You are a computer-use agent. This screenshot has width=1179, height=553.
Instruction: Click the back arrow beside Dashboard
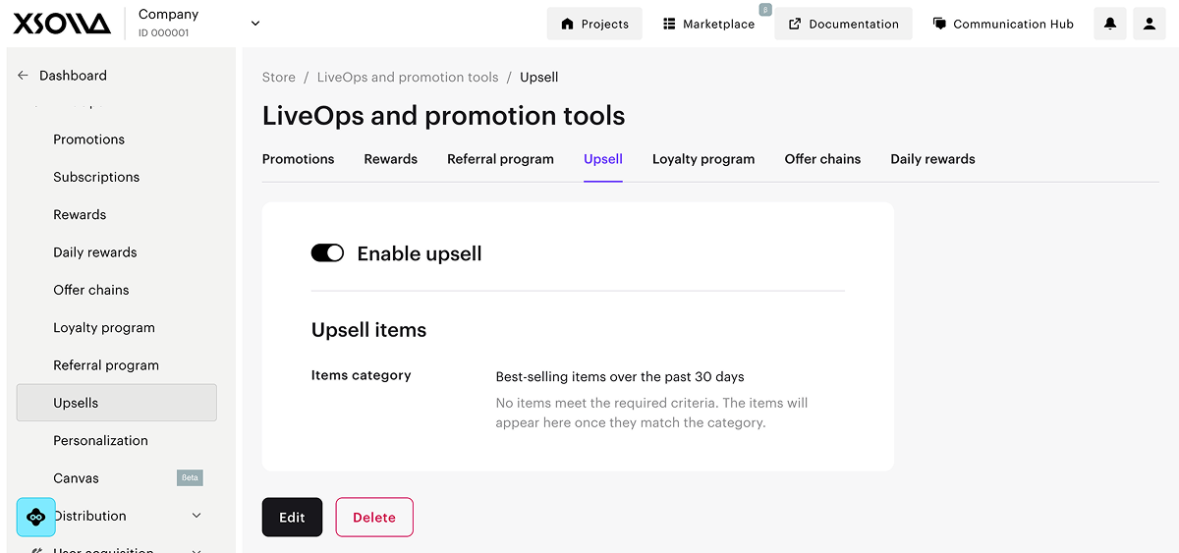(x=23, y=76)
